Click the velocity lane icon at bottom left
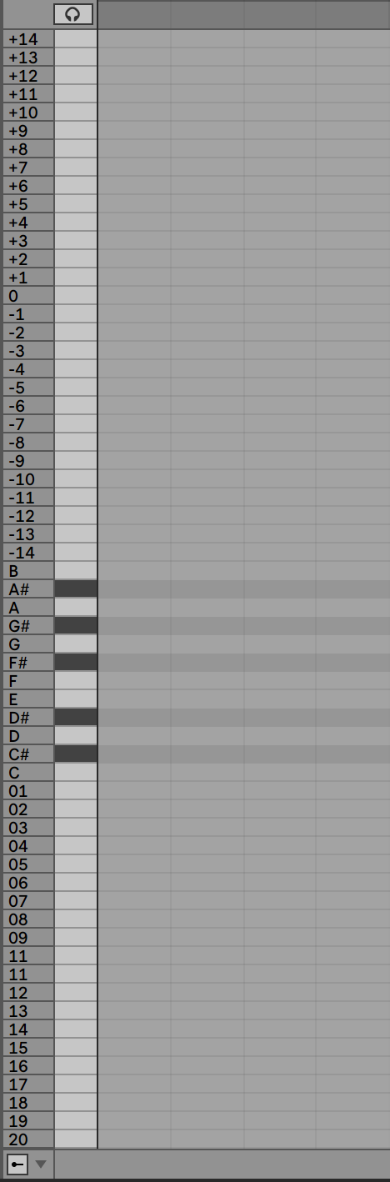Image resolution: width=390 pixels, height=1182 pixels. pyautogui.click(x=17, y=1163)
